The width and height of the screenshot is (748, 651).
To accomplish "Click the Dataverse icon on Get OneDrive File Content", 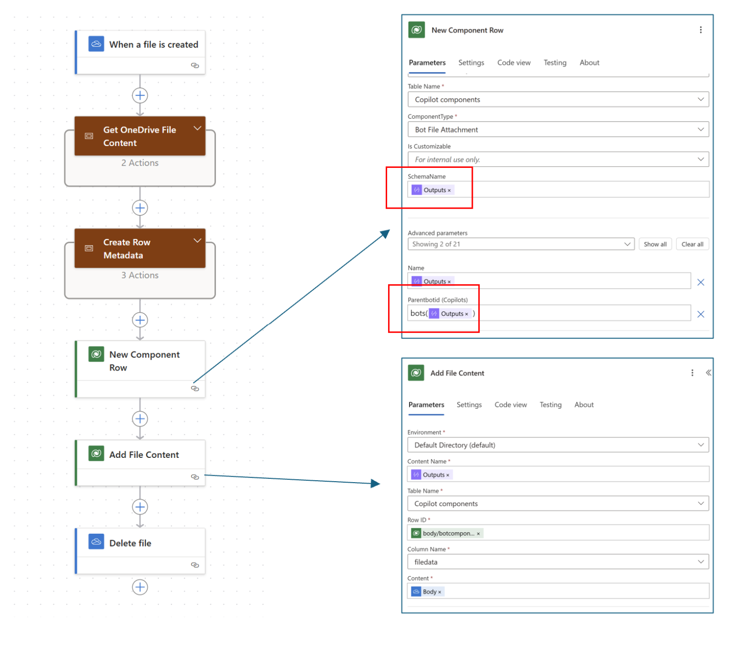I will point(89,136).
